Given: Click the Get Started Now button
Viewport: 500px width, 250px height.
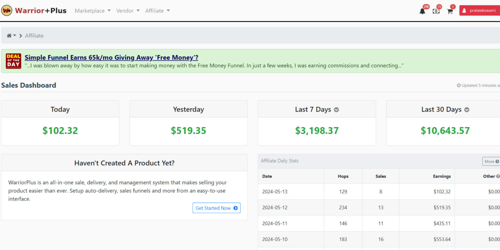Looking at the screenshot, I should point(216,208).
